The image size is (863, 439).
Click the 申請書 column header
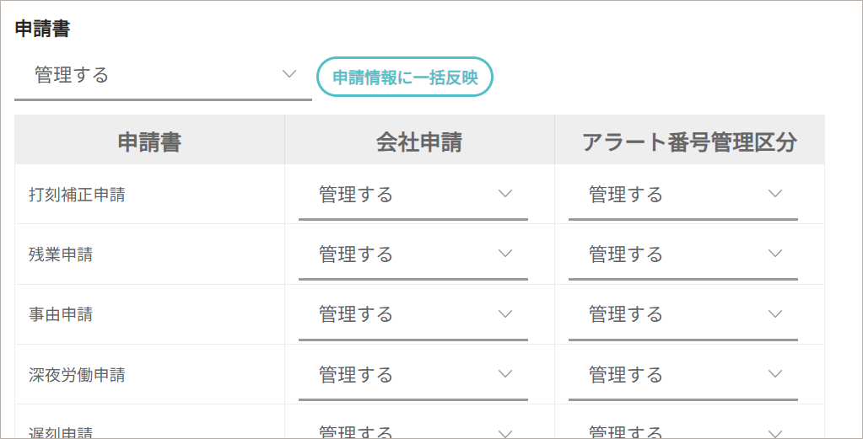149,142
